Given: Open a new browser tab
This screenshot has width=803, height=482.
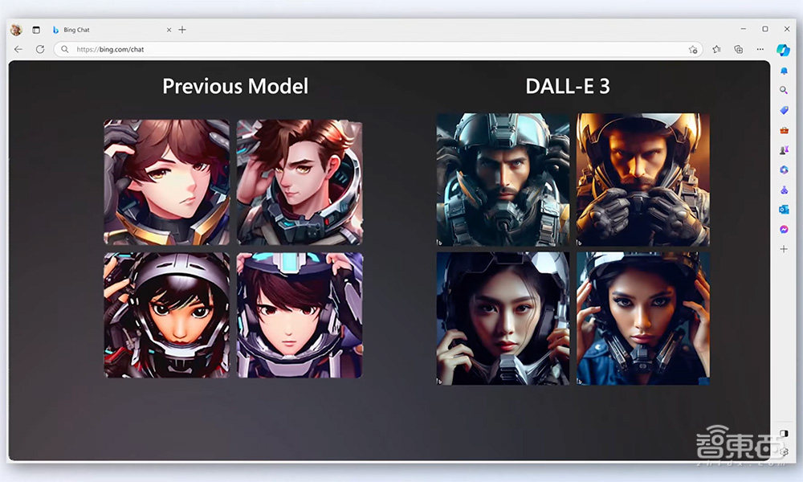Looking at the screenshot, I should pyautogui.click(x=182, y=30).
